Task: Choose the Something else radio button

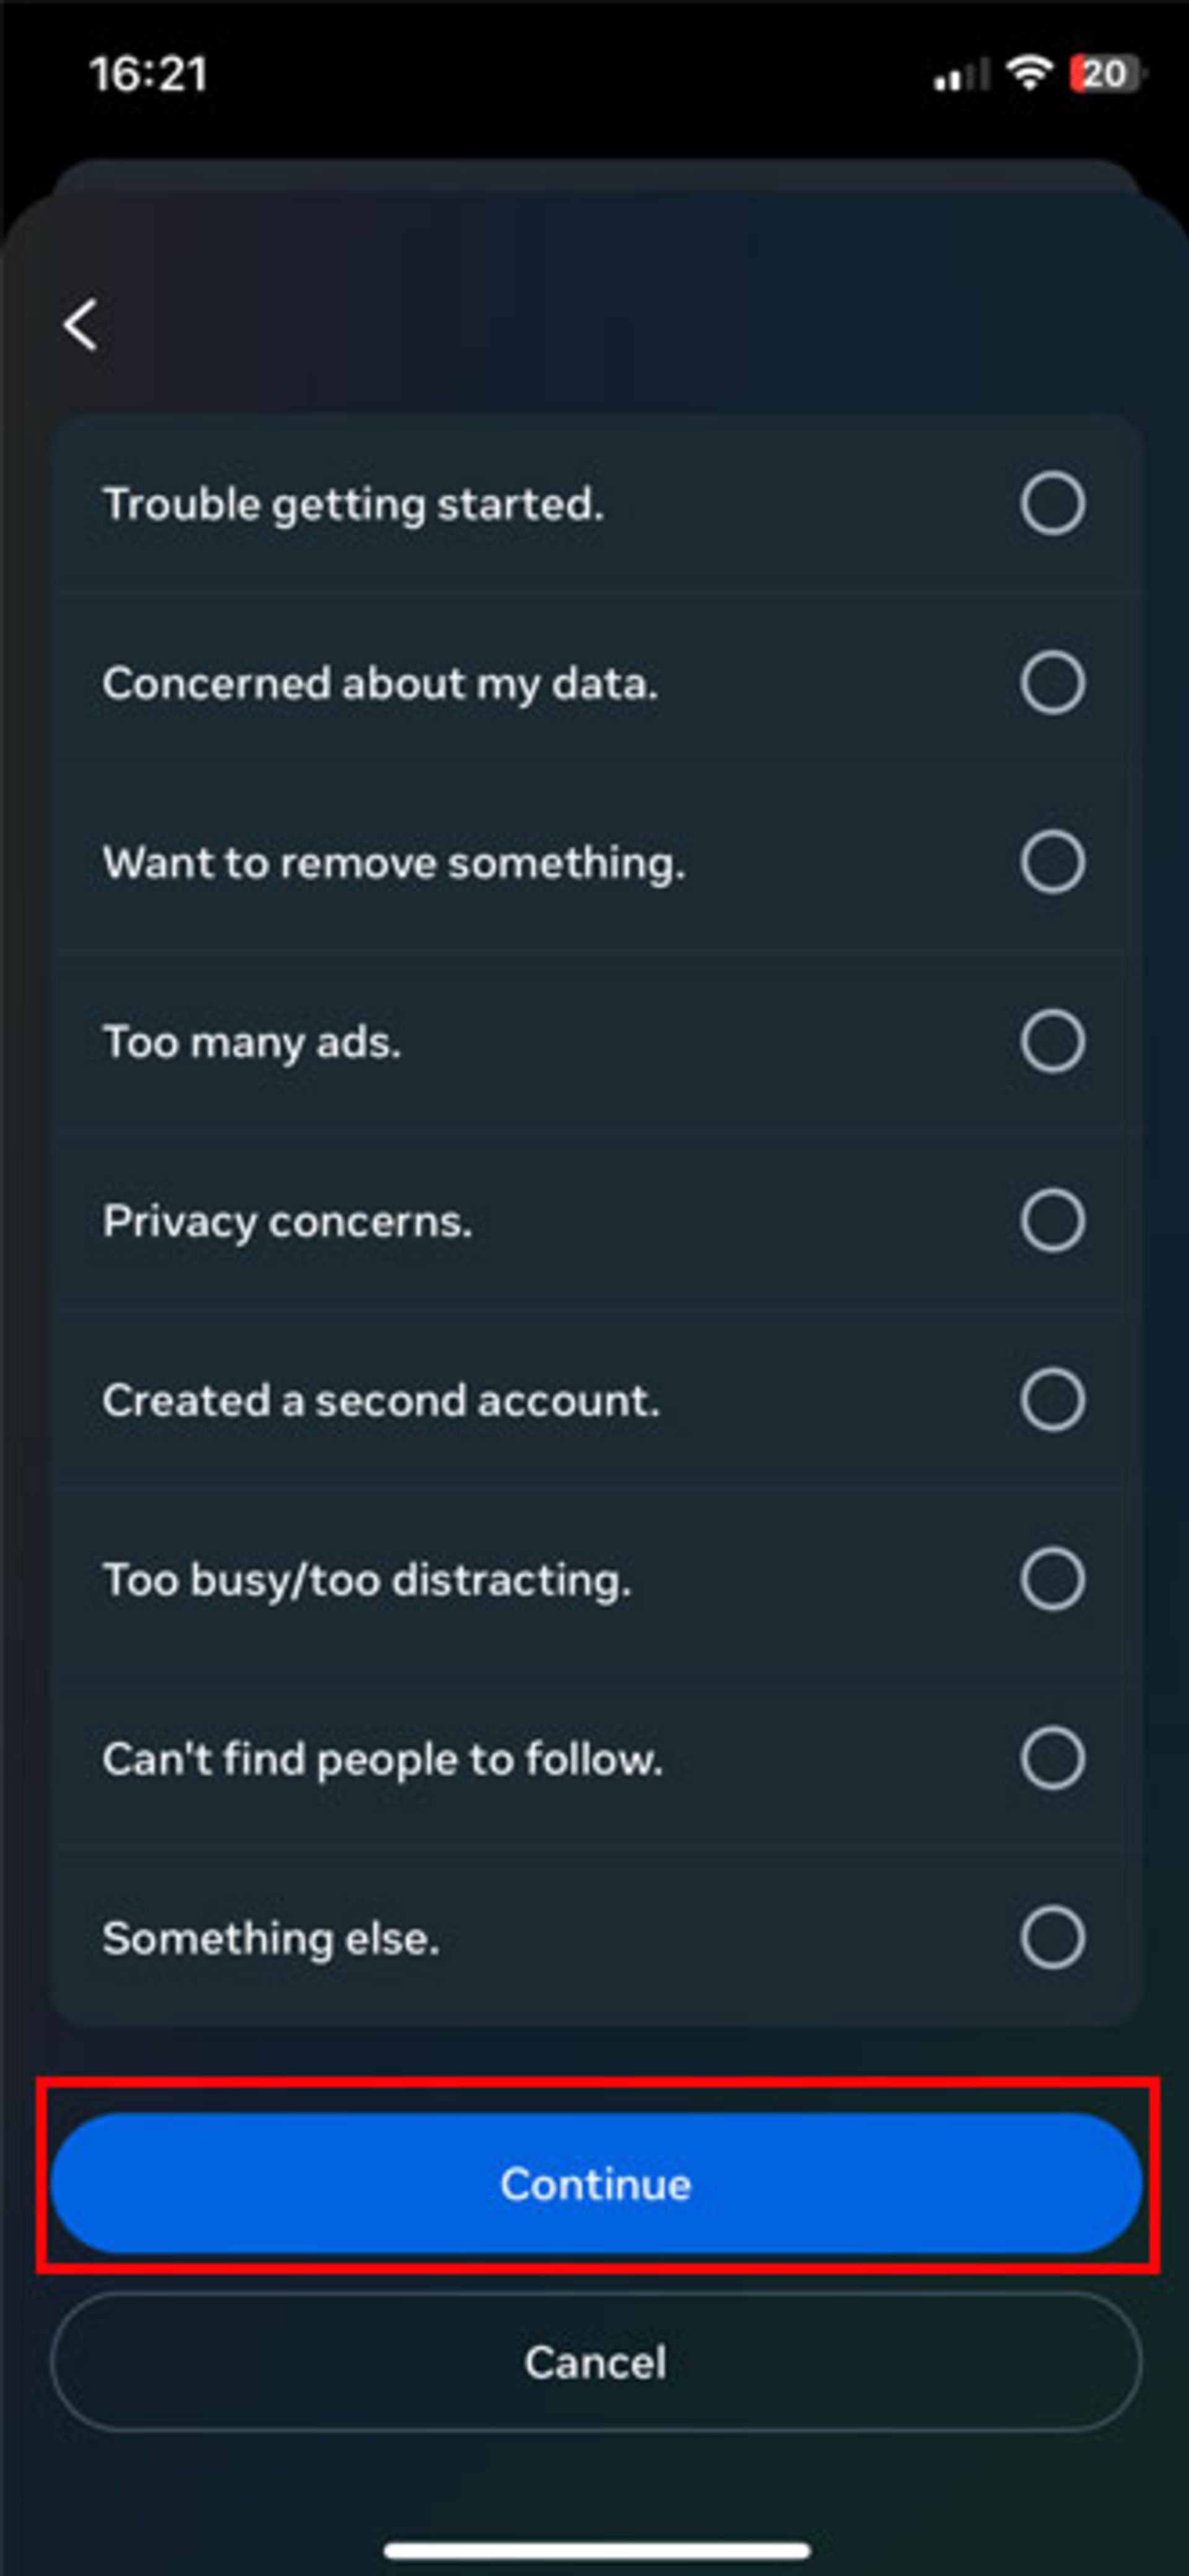Action: pos(1052,1937)
